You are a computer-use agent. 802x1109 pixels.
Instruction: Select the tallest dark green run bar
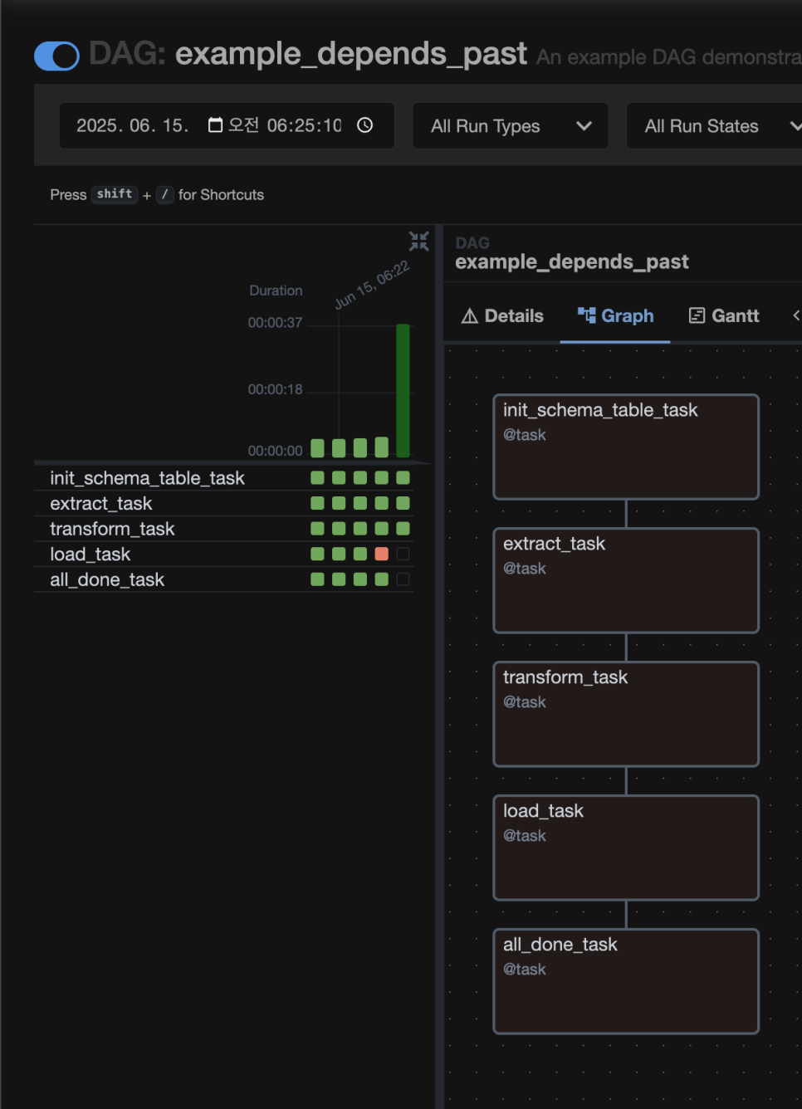pos(403,390)
